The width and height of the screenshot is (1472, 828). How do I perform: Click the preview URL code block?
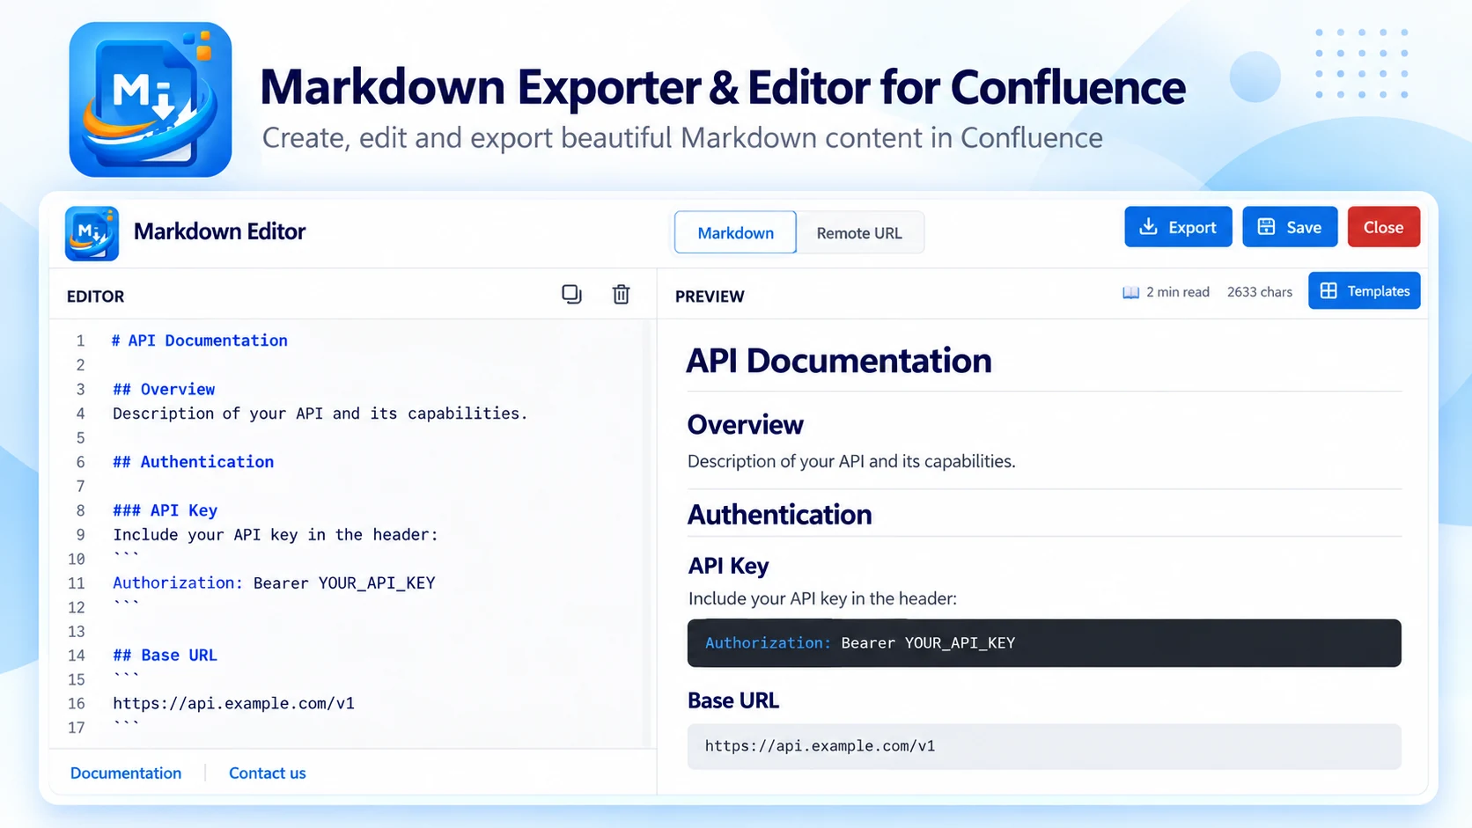[x=1044, y=746]
